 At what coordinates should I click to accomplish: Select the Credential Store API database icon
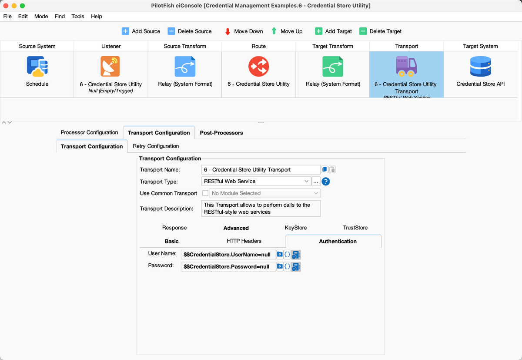tap(481, 67)
